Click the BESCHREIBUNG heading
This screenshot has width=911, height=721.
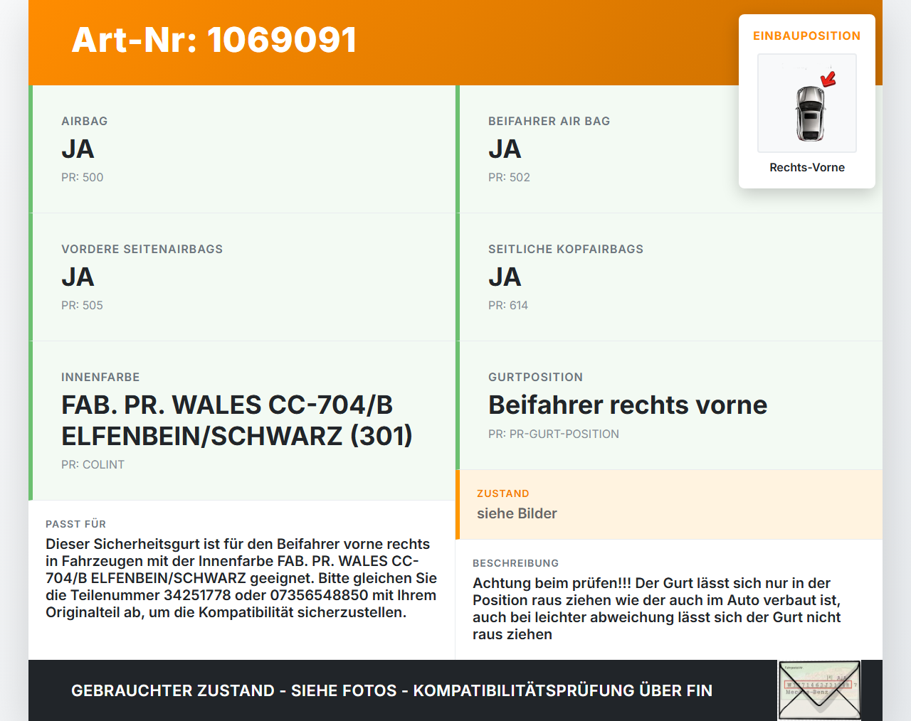pos(516,563)
